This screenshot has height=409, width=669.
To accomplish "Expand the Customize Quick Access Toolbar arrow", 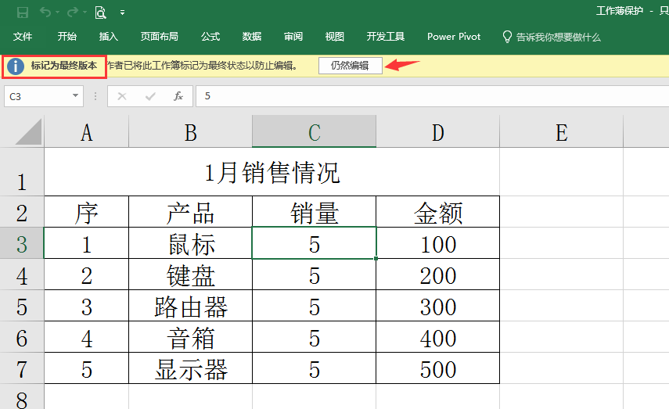I will [x=122, y=13].
